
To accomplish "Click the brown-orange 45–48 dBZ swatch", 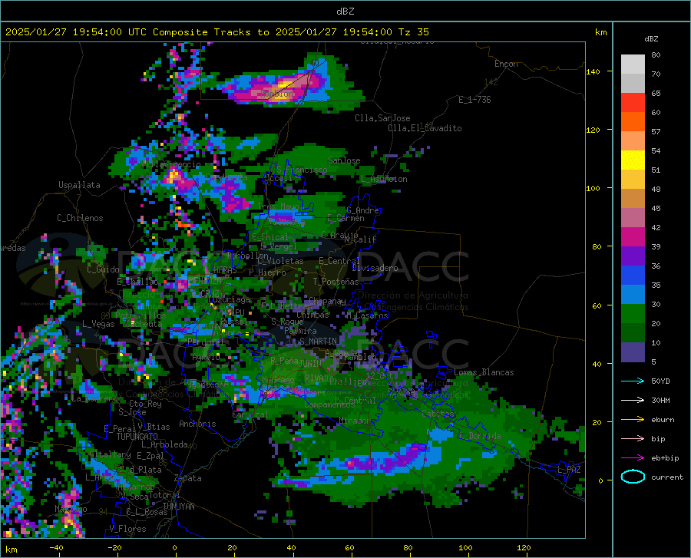I will coord(633,199).
